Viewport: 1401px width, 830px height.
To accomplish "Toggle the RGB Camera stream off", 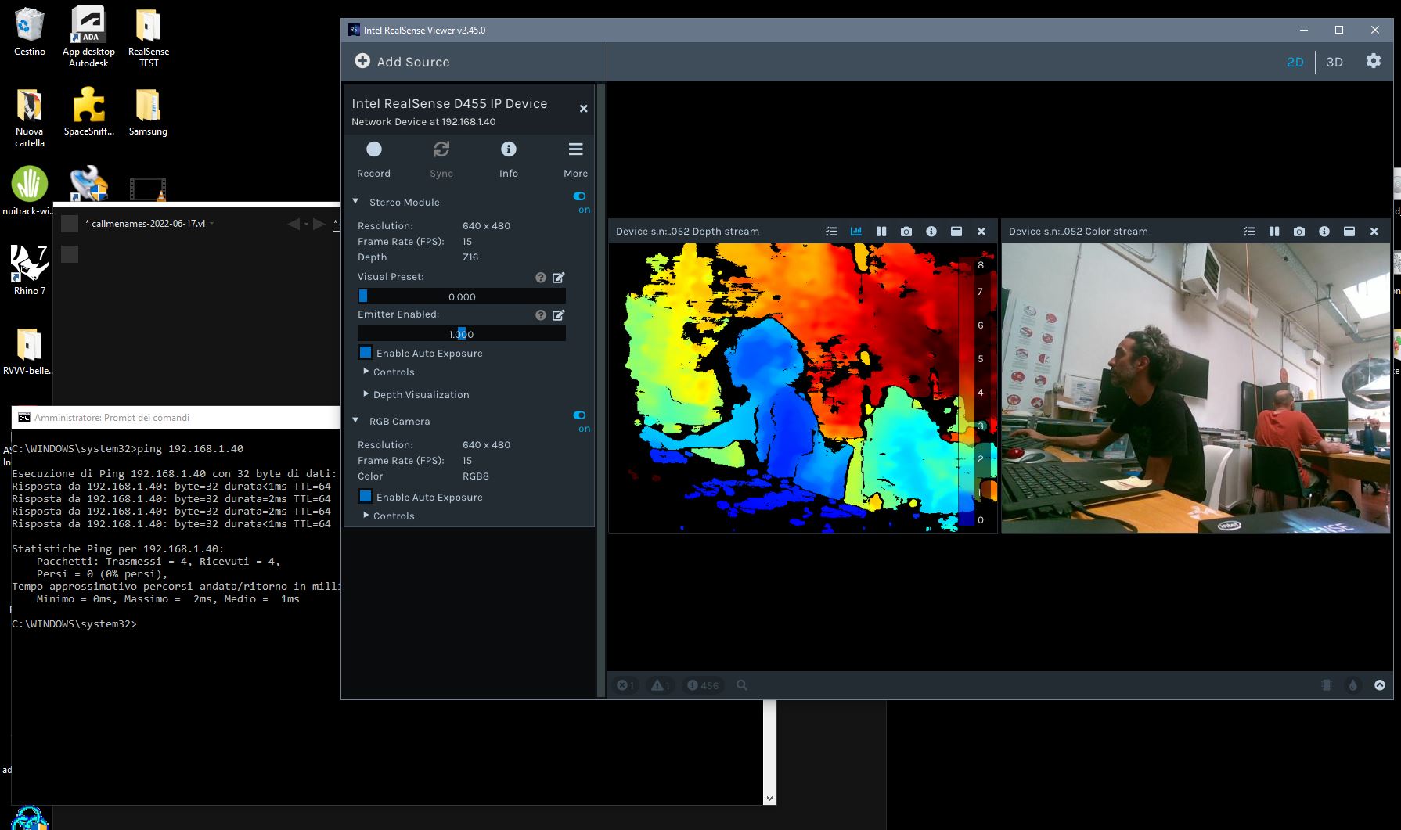I will click(x=579, y=415).
